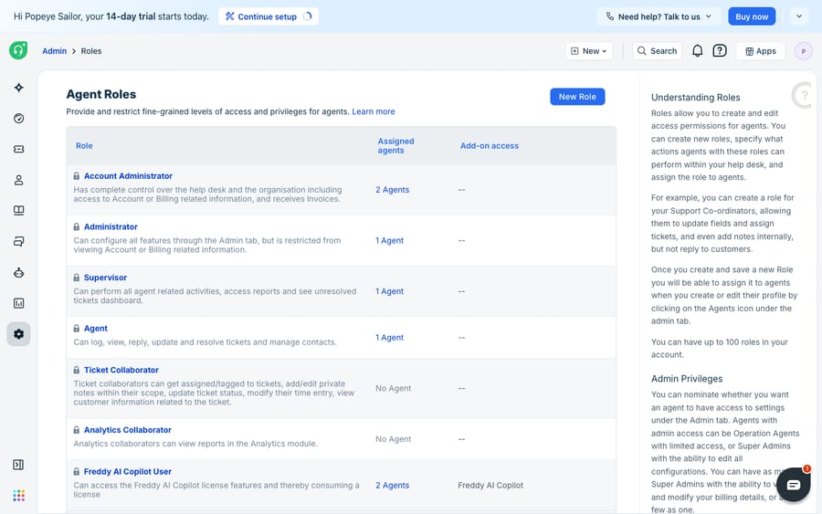Viewport: 822px width, 514px height.
Task: Open the chat messenger bubble widget
Action: [x=793, y=485]
